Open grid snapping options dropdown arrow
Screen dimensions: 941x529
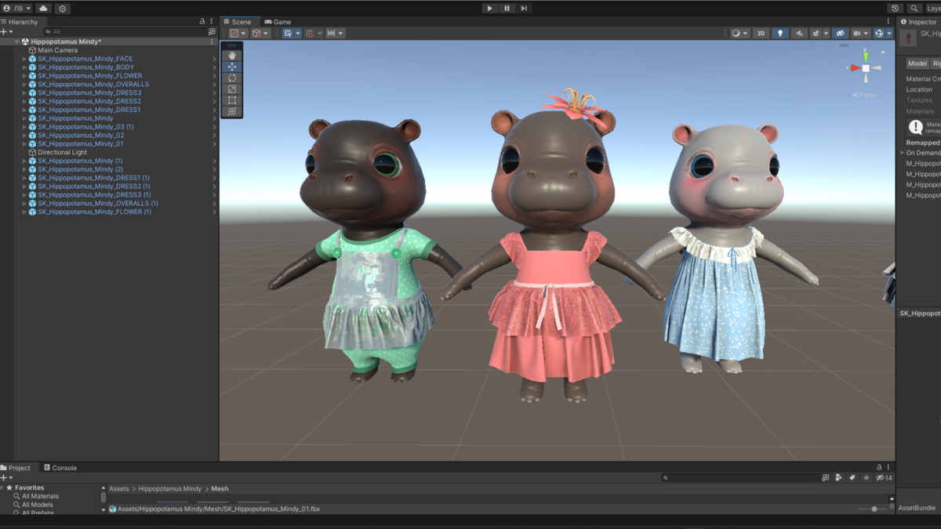point(298,34)
